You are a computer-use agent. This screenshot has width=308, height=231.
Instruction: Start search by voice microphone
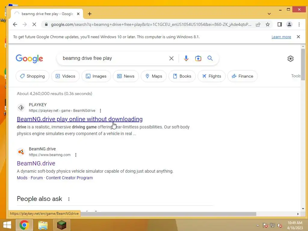click(x=186, y=58)
